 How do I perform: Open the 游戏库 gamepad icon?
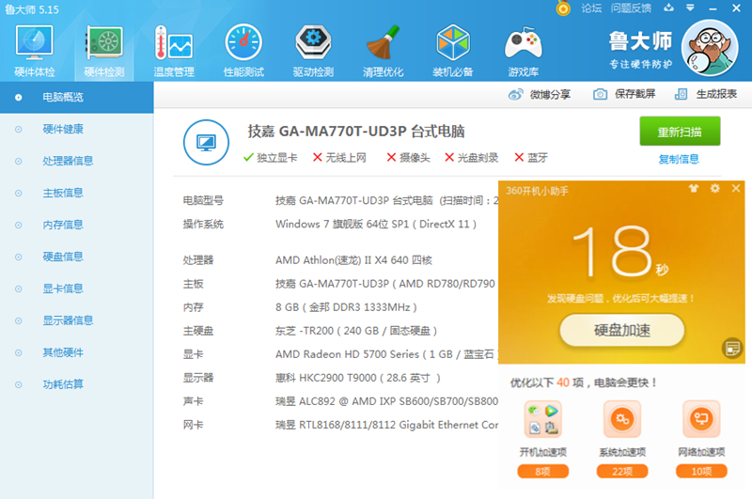coord(524,49)
